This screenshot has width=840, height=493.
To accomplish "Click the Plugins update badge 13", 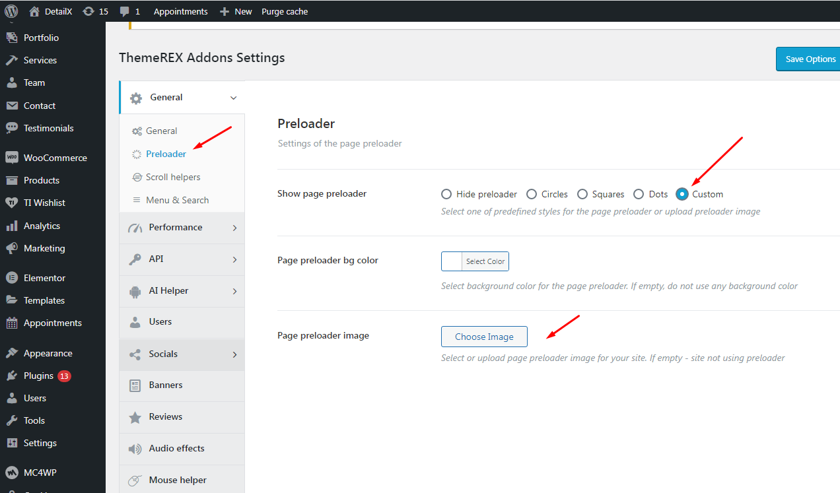I will [64, 376].
